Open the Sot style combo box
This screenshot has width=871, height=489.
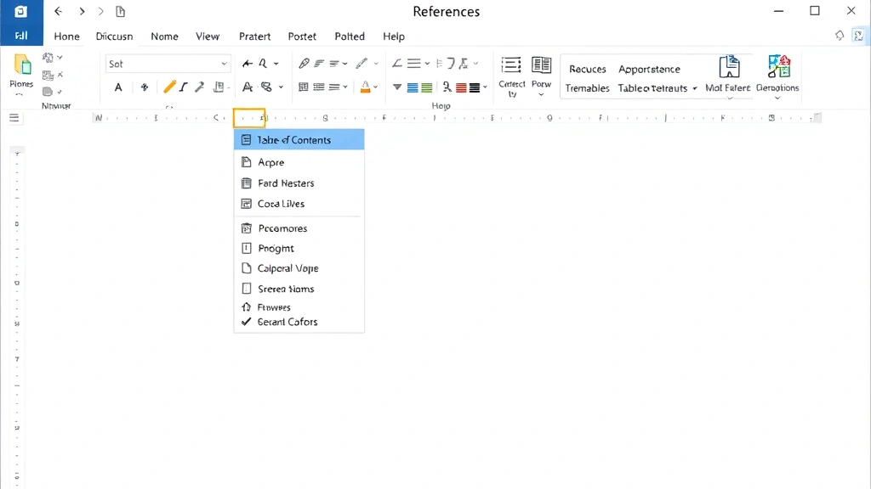[168, 63]
